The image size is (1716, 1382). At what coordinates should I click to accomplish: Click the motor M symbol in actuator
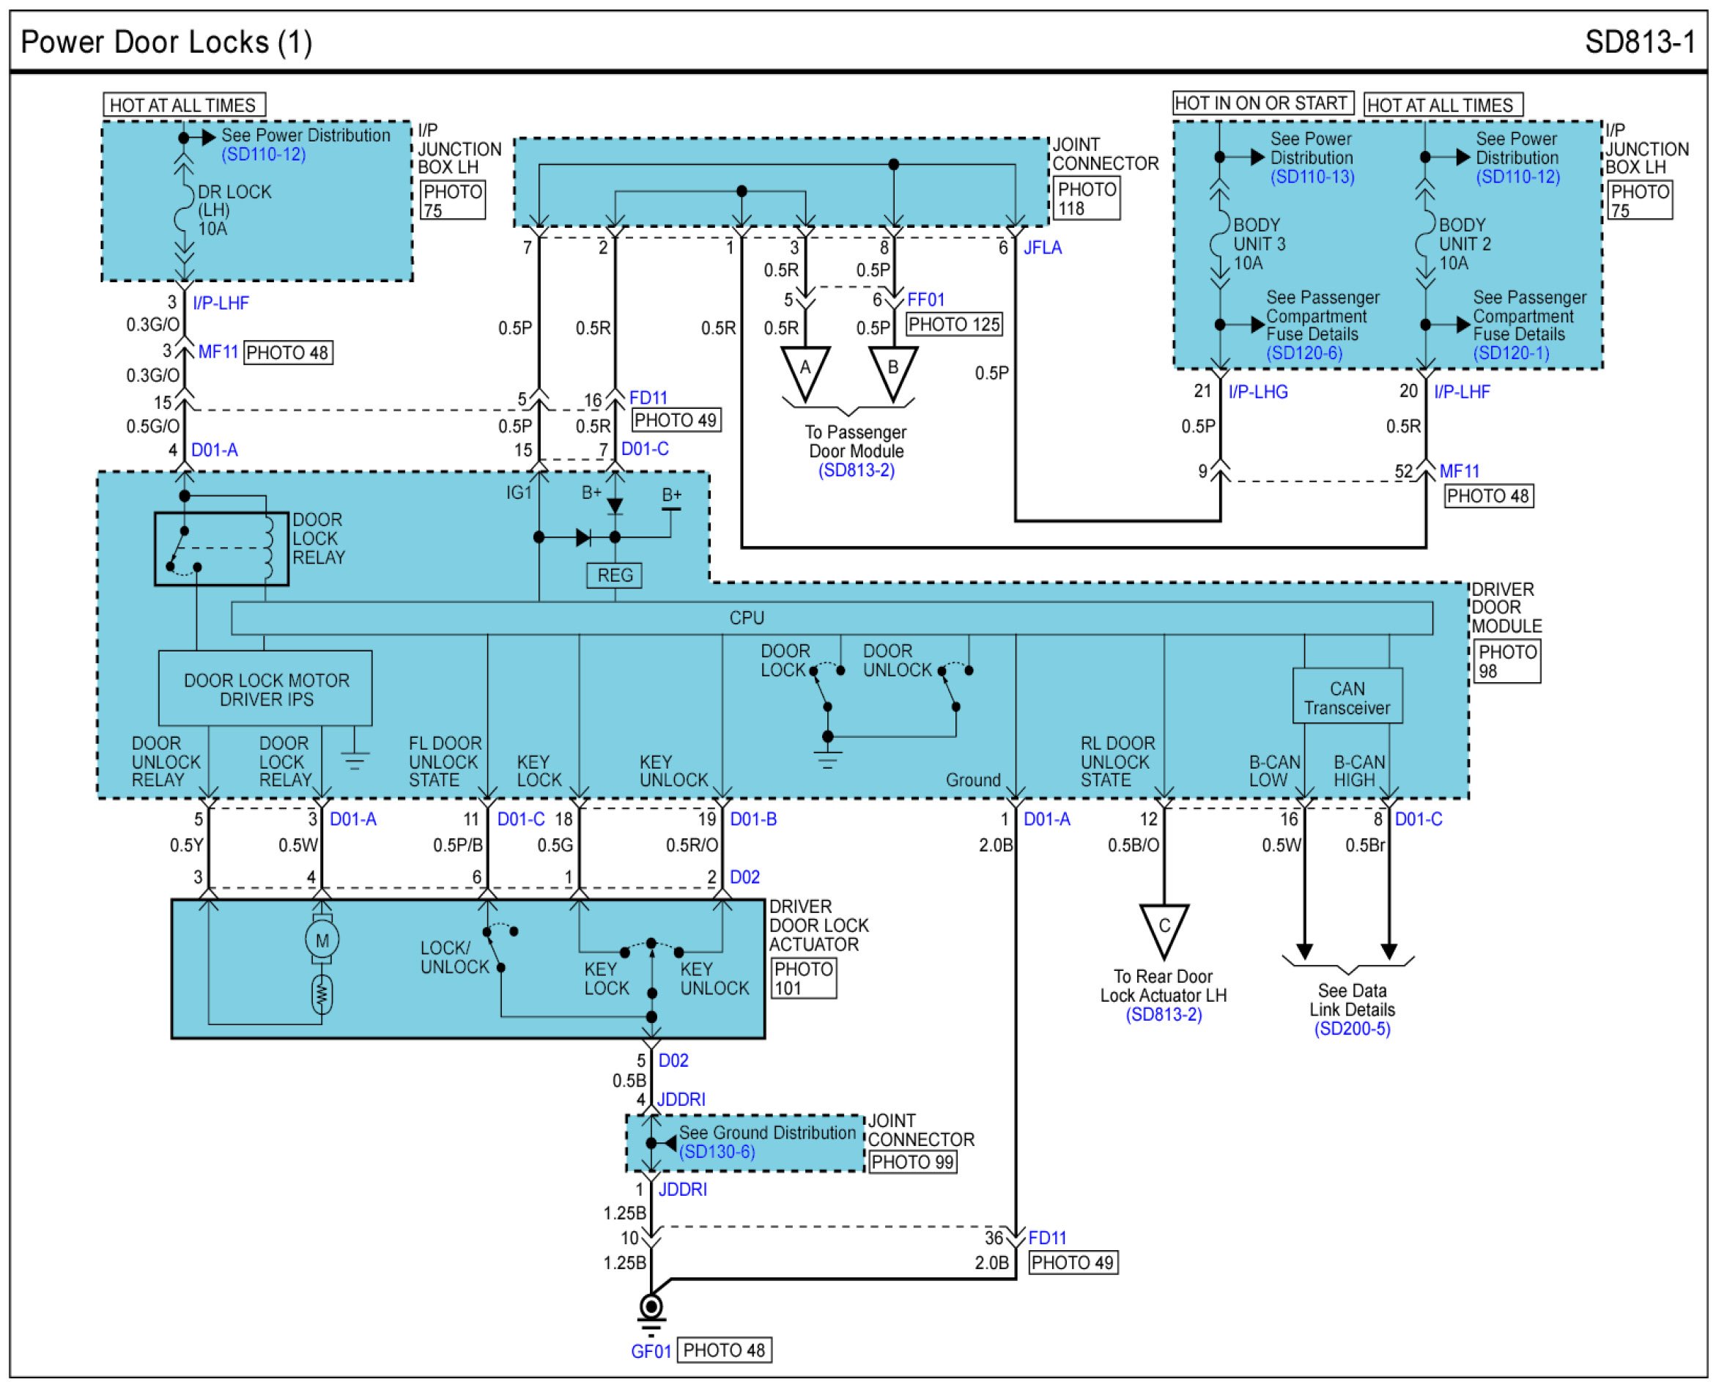click(322, 941)
